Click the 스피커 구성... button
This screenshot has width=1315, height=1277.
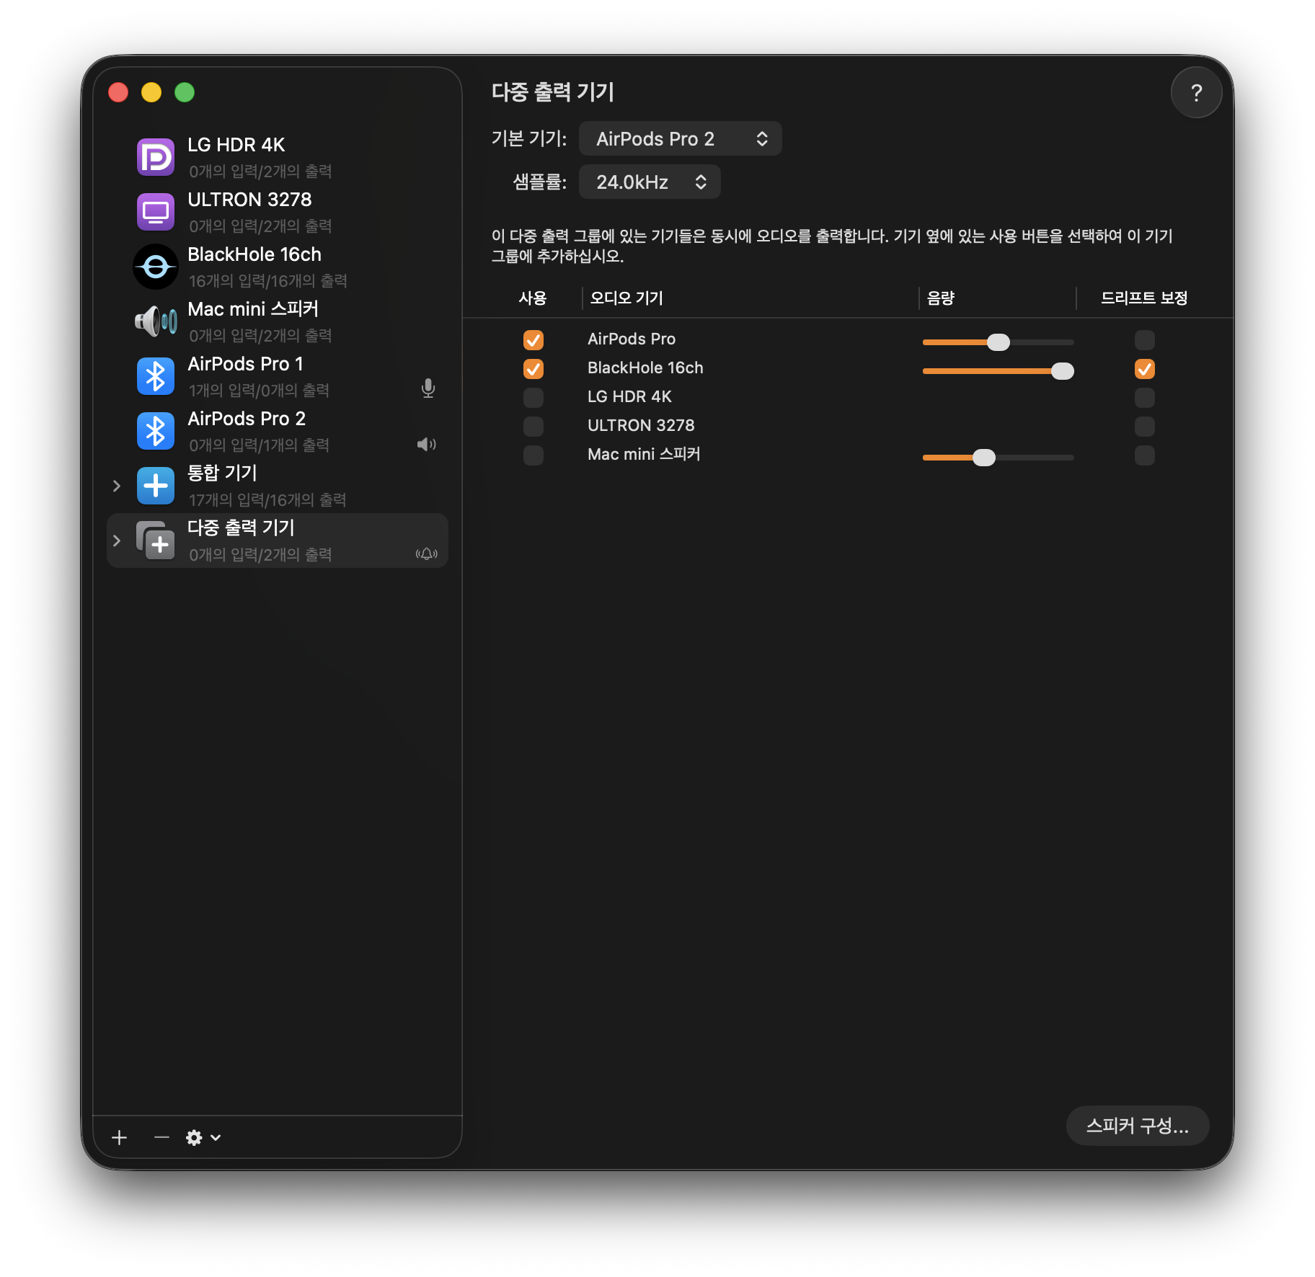[x=1137, y=1126]
